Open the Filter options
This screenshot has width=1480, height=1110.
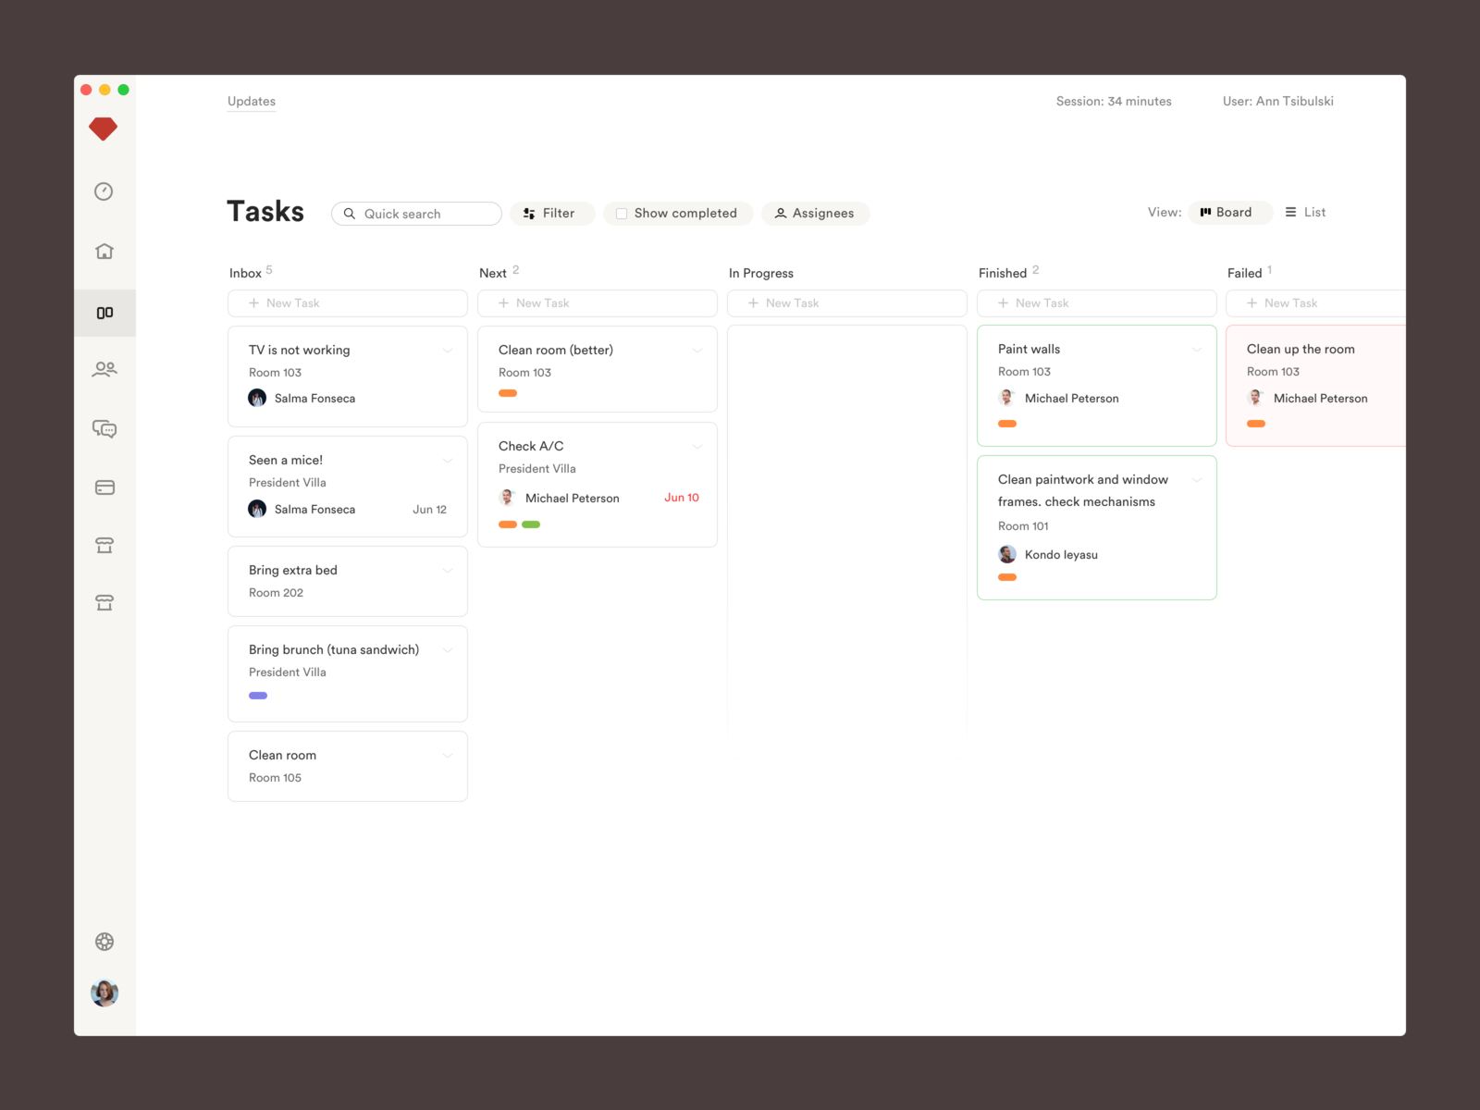pos(551,214)
